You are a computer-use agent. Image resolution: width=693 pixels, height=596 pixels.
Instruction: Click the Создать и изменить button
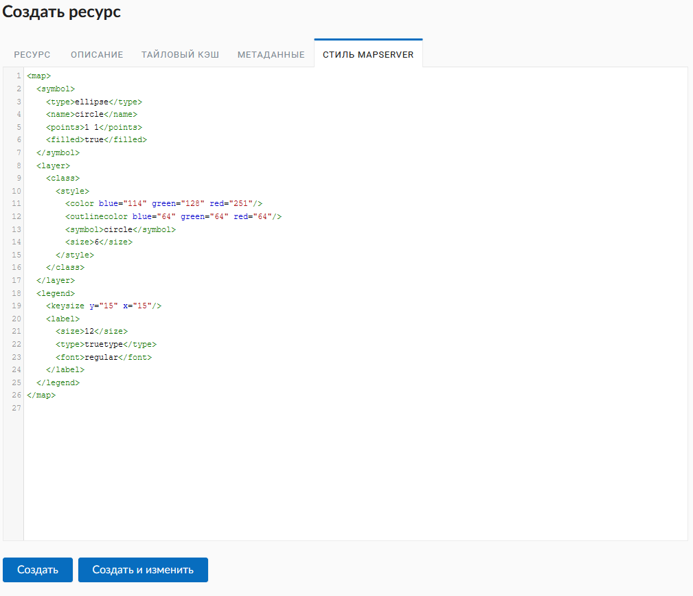coord(143,569)
